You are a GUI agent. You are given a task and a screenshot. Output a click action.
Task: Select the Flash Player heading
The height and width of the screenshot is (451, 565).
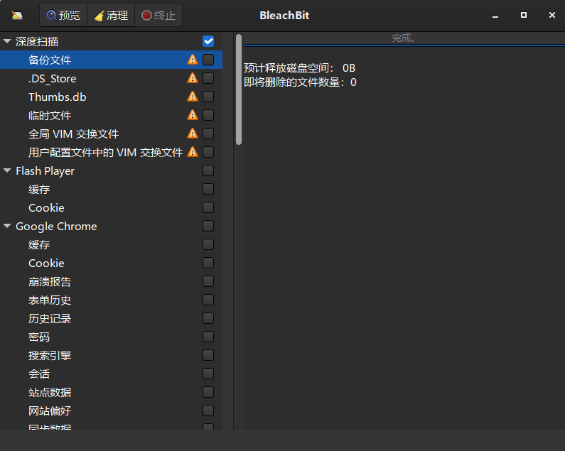(111, 170)
